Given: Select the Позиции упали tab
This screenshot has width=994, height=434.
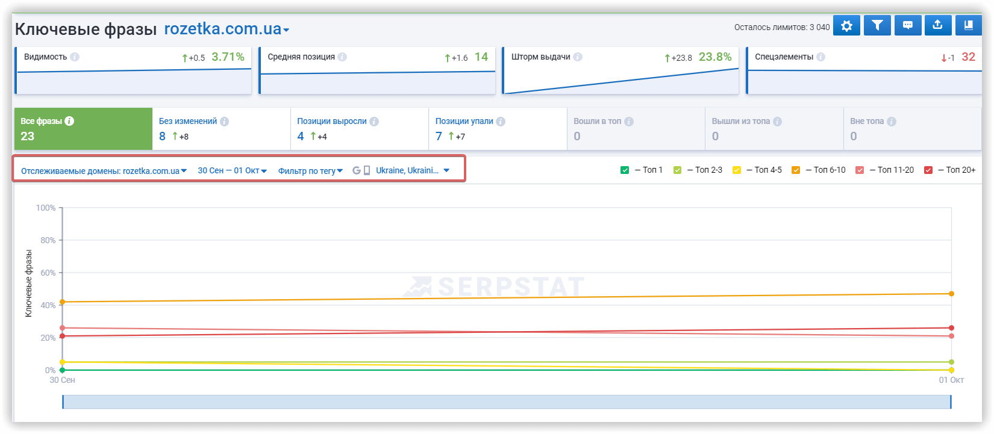Looking at the screenshot, I should [x=498, y=129].
